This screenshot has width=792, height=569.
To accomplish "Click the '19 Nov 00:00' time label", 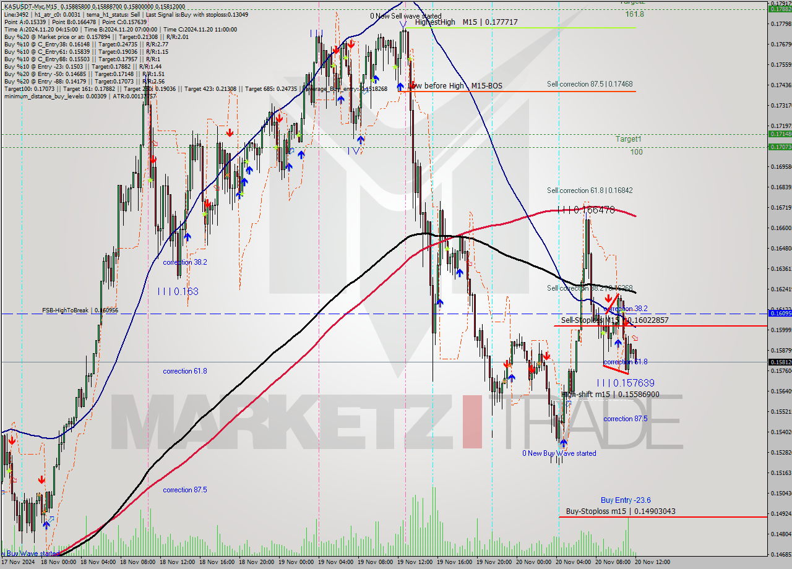I will tap(296, 562).
